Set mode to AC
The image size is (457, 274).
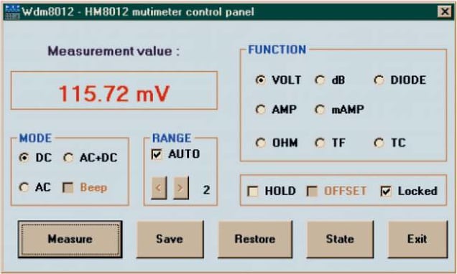pos(24,187)
